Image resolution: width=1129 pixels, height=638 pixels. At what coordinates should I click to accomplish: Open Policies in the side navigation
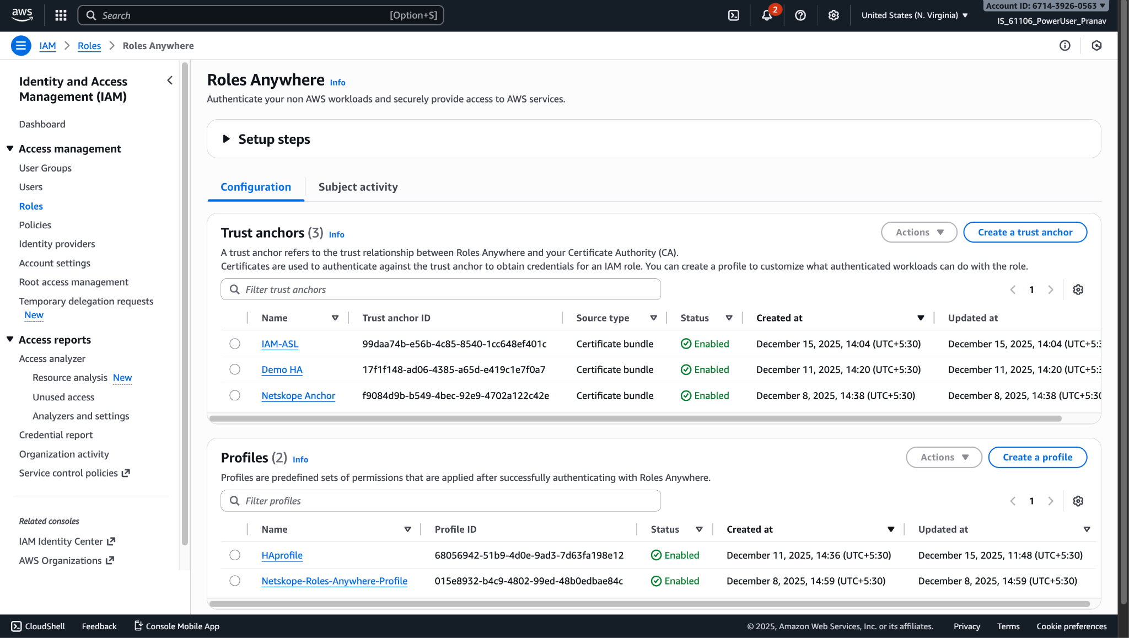[35, 225]
